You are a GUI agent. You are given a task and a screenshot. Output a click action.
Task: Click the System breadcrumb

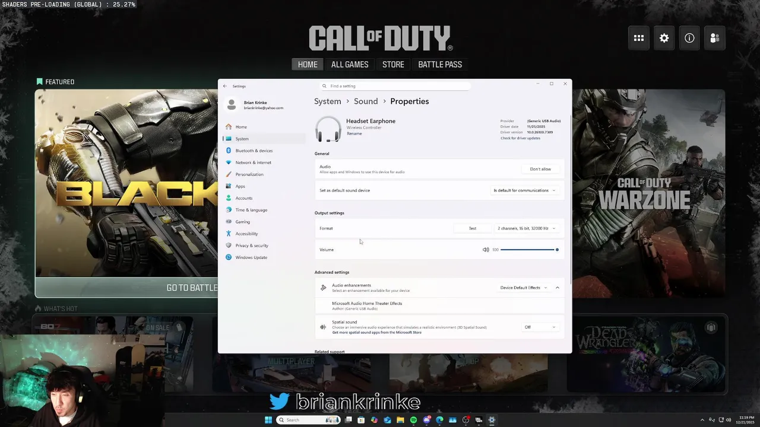pyautogui.click(x=328, y=101)
